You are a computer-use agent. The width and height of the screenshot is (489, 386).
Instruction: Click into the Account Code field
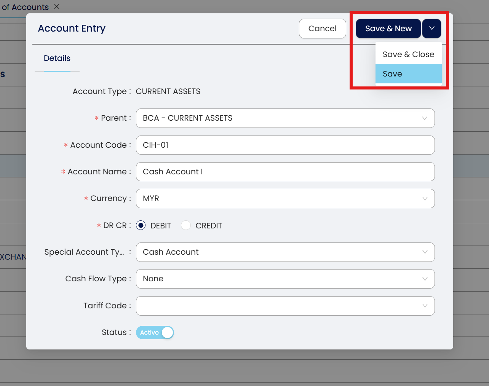click(285, 145)
